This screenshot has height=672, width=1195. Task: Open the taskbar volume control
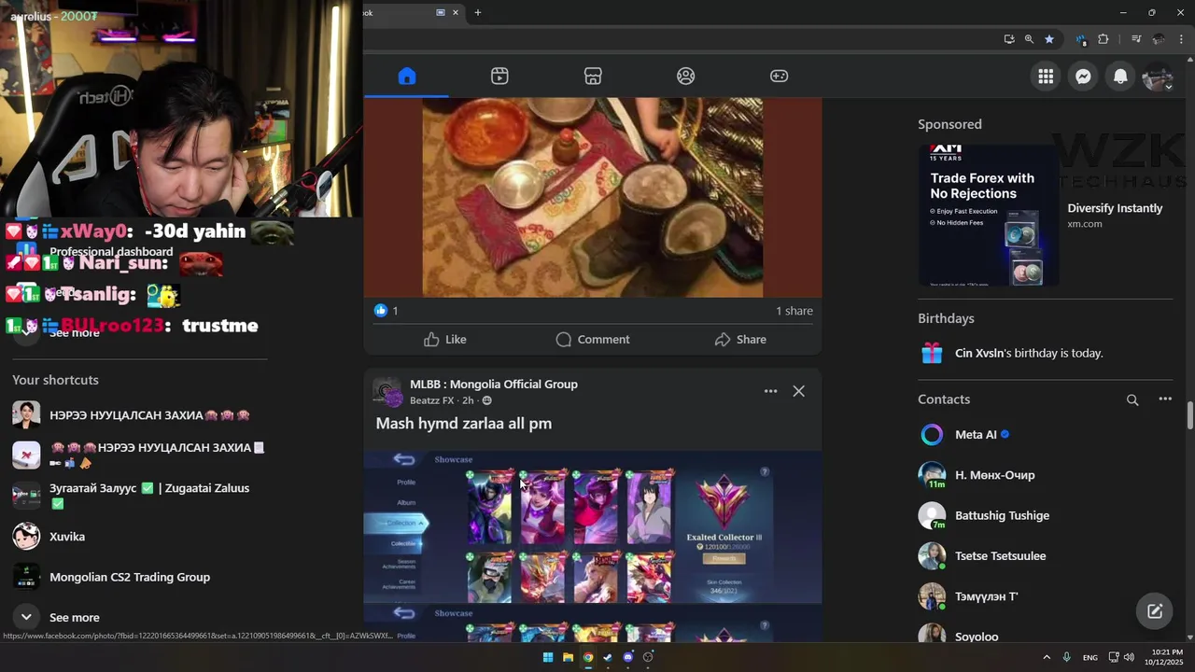pos(1129,657)
